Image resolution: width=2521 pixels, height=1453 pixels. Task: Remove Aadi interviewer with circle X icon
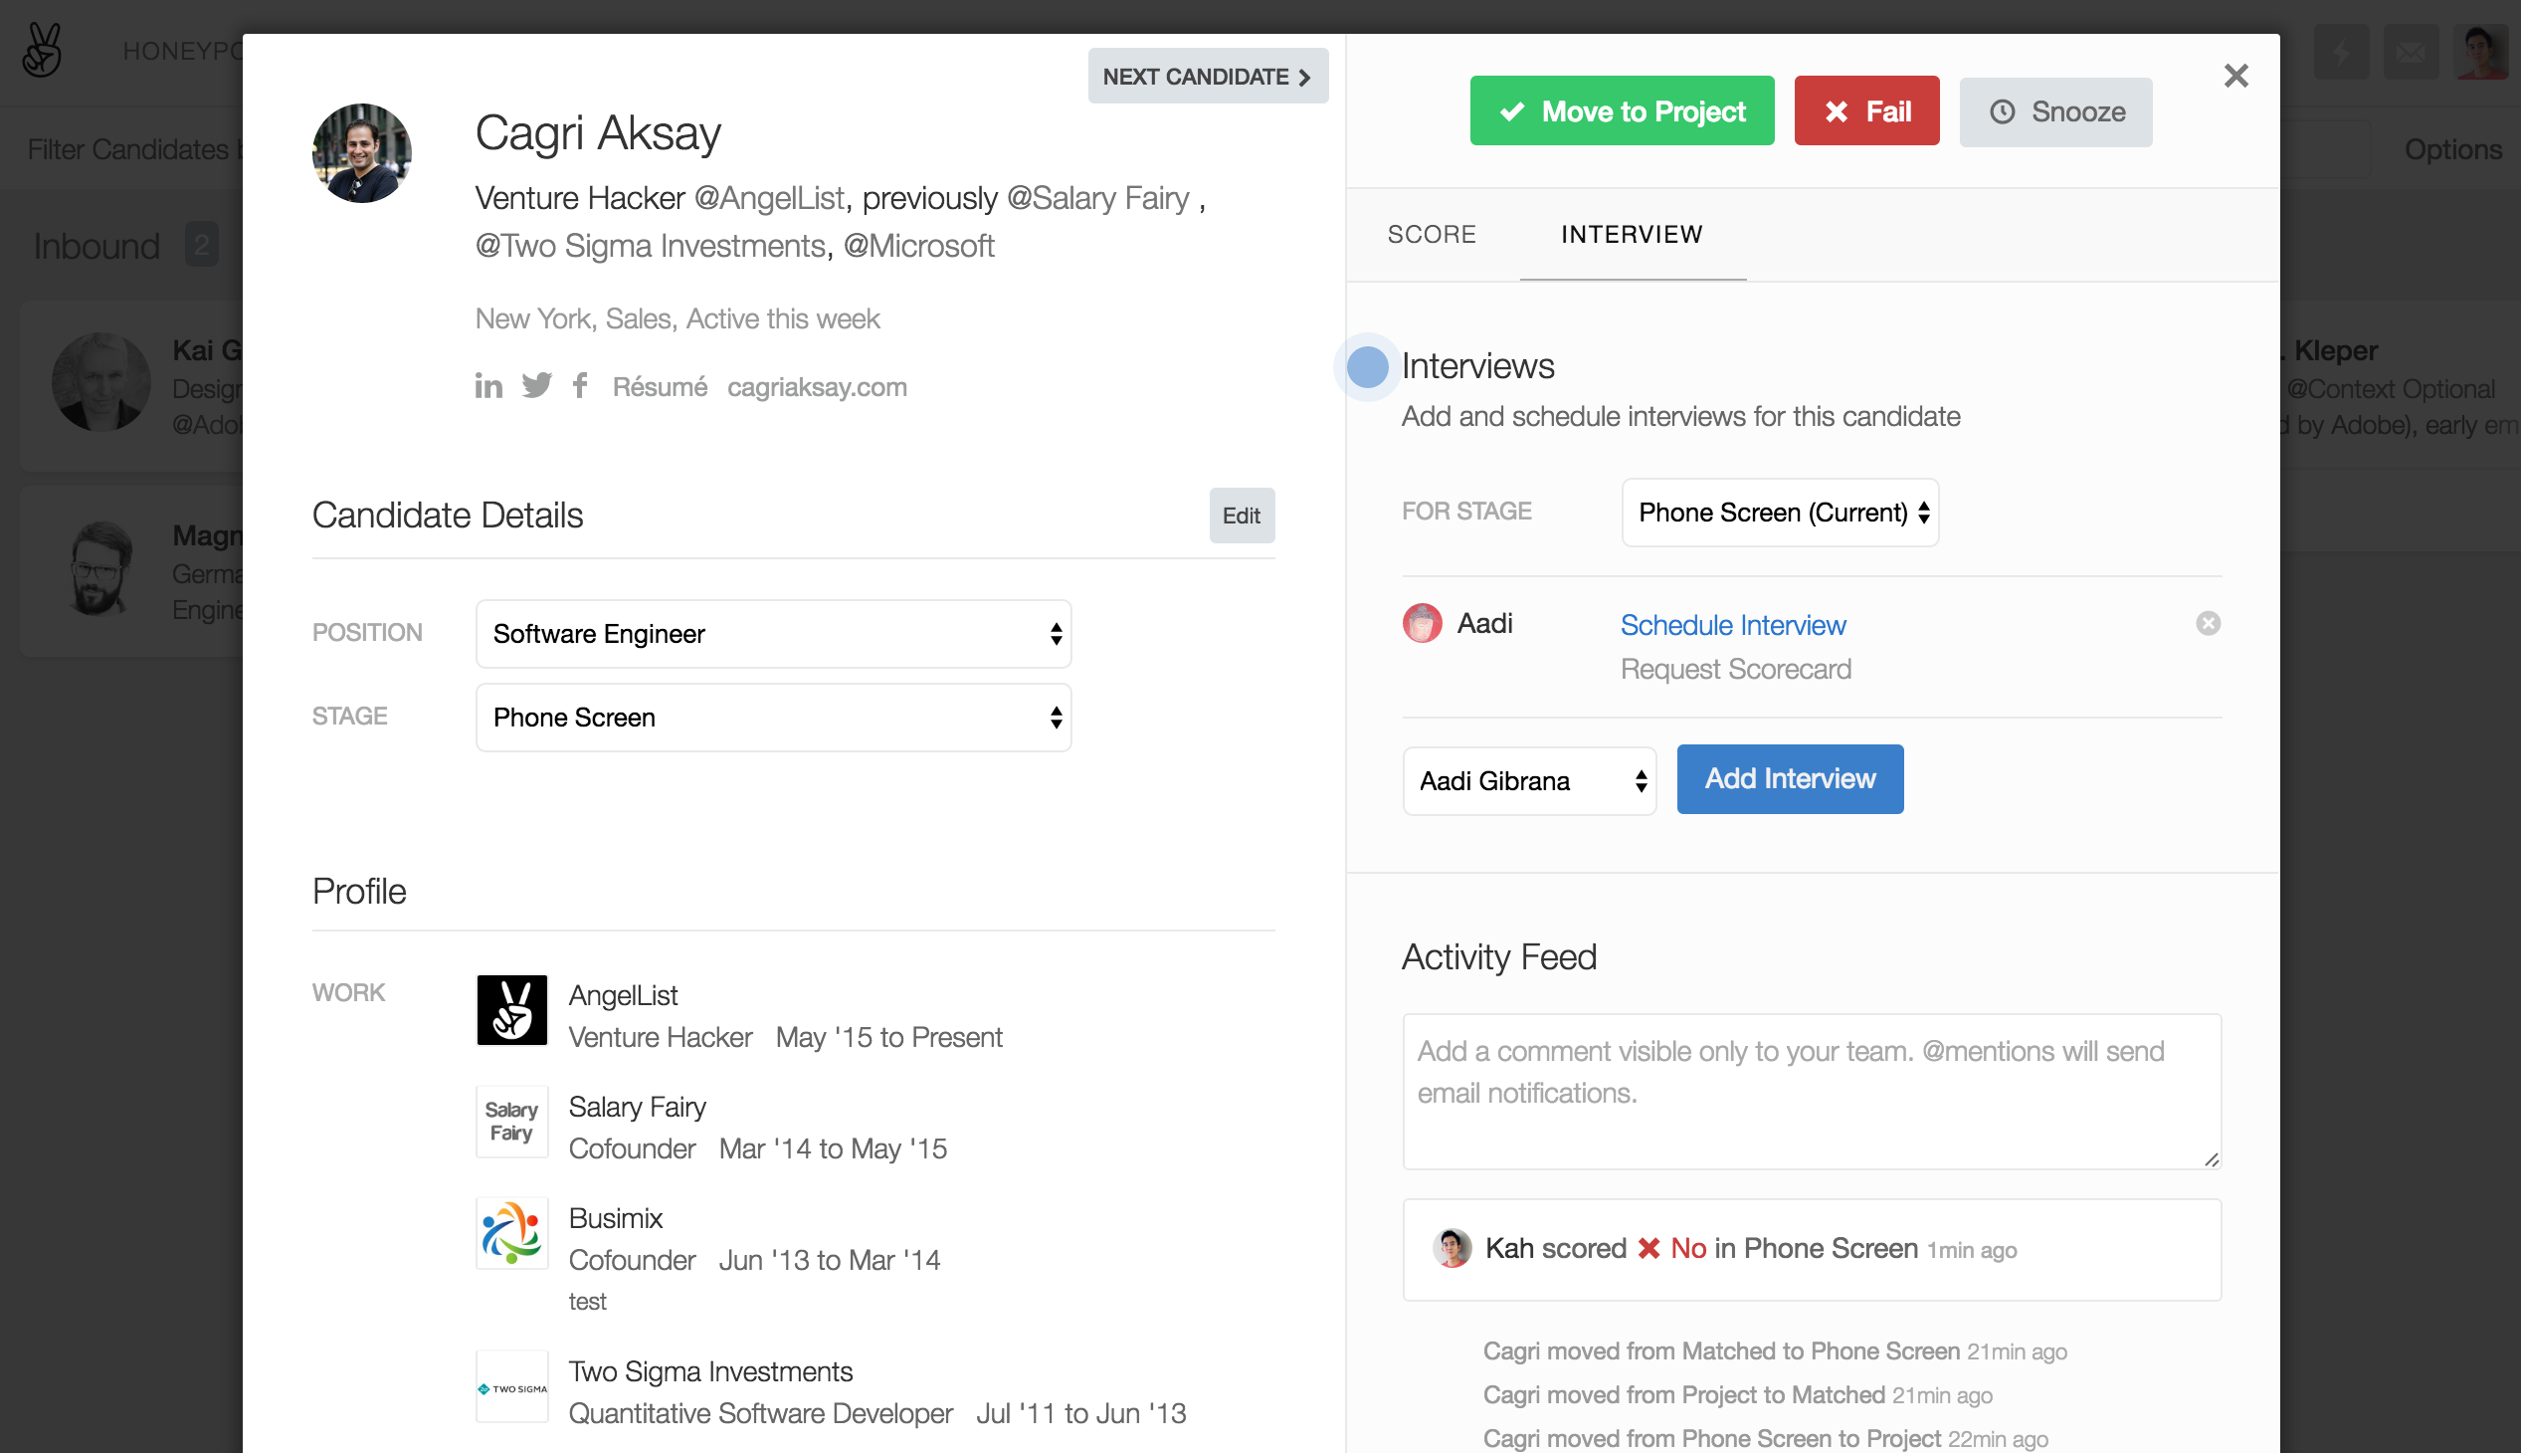2208,624
